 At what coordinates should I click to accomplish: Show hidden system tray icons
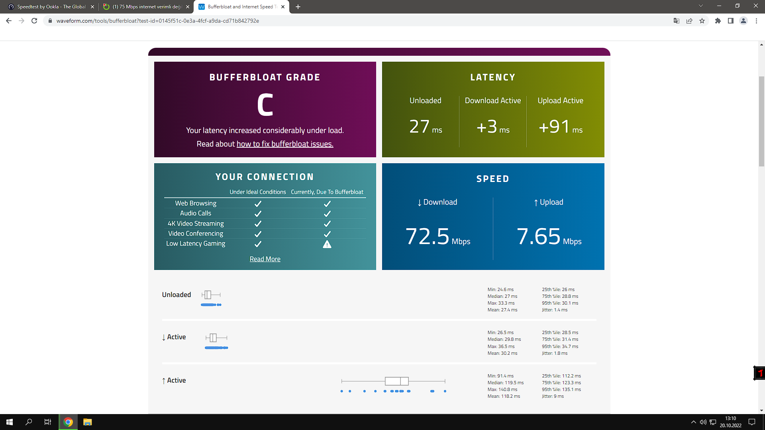[693, 422]
